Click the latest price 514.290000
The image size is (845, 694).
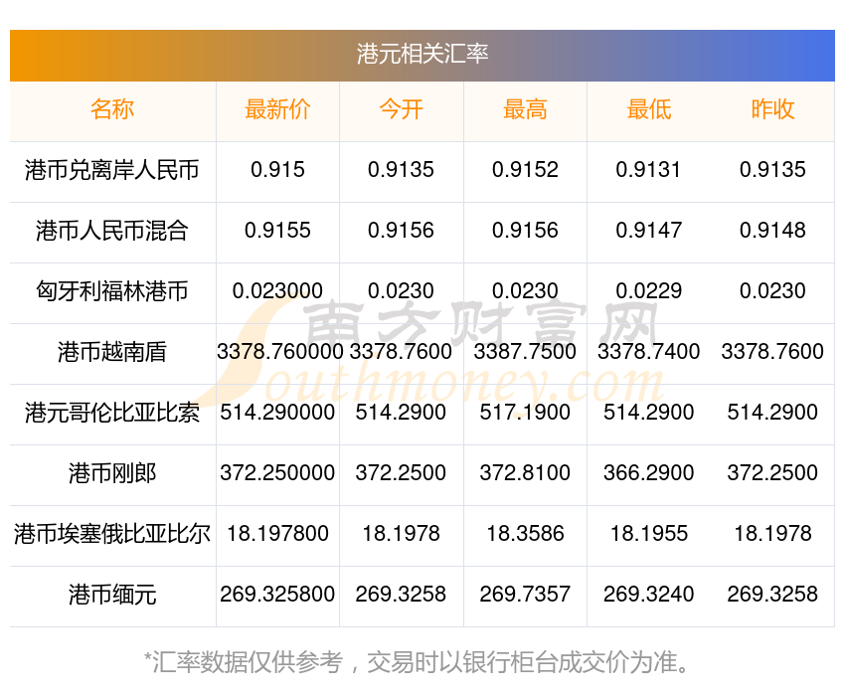(277, 413)
